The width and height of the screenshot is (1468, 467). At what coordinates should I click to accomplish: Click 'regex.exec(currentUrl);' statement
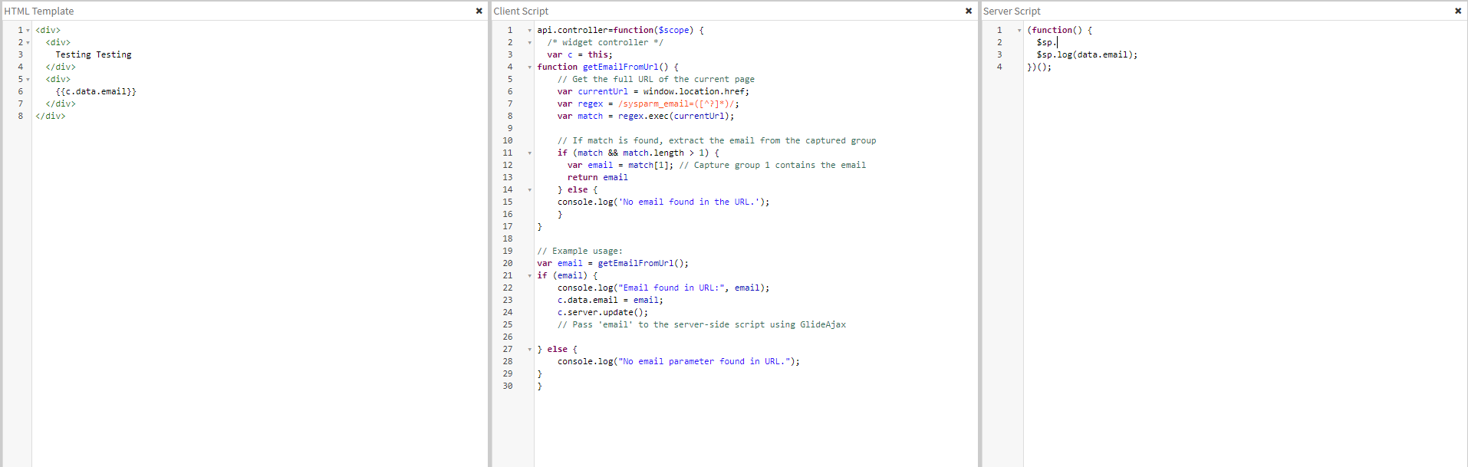coord(676,116)
